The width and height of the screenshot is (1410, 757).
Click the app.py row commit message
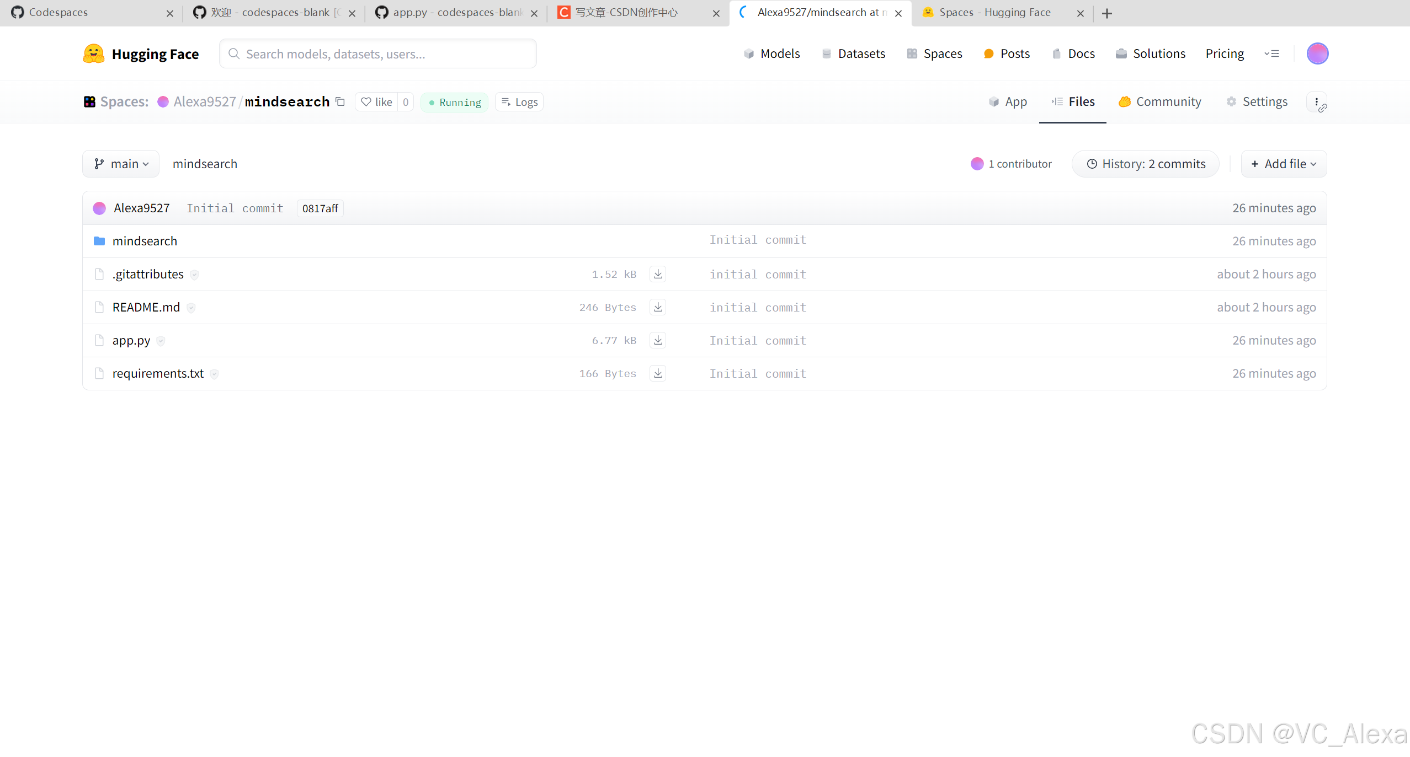coord(758,340)
